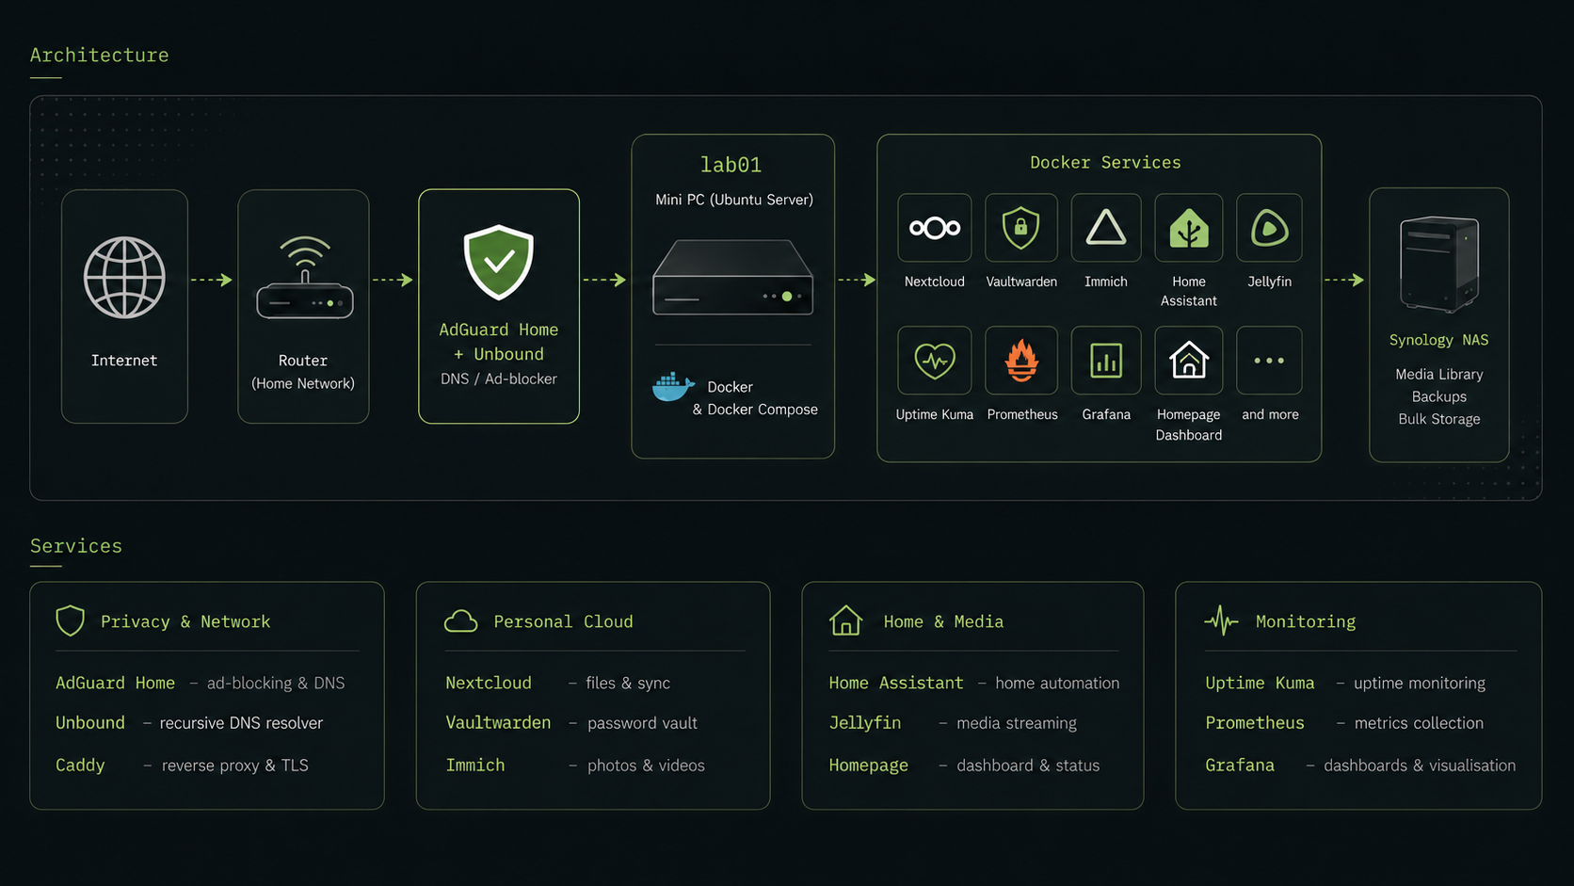Click 'Uptime Kuma' in the Monitoring list

1260,683
